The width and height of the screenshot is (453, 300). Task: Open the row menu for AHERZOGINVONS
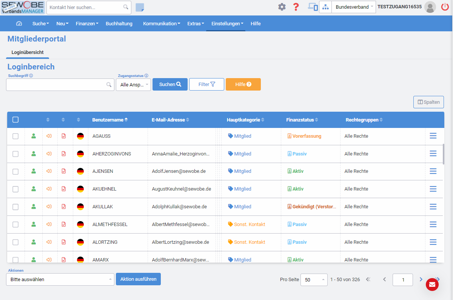pos(433,154)
